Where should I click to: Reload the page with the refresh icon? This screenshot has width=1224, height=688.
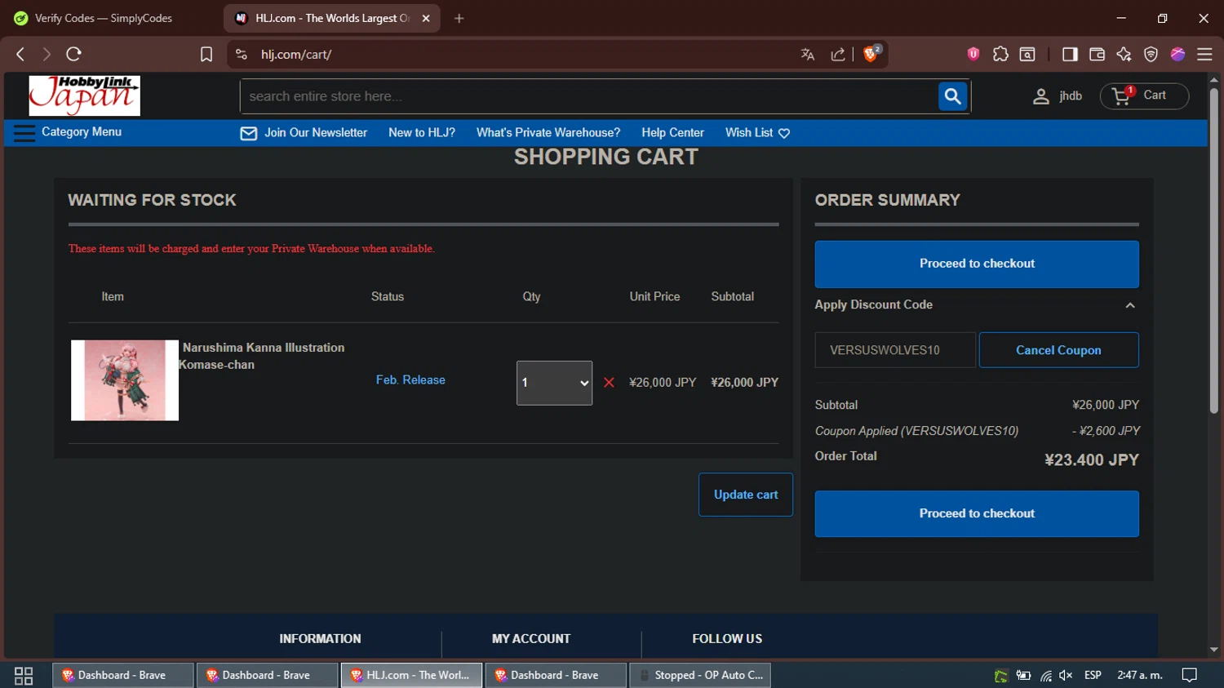point(73,54)
